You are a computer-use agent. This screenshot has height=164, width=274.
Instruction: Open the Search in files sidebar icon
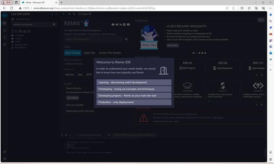pos(5,31)
